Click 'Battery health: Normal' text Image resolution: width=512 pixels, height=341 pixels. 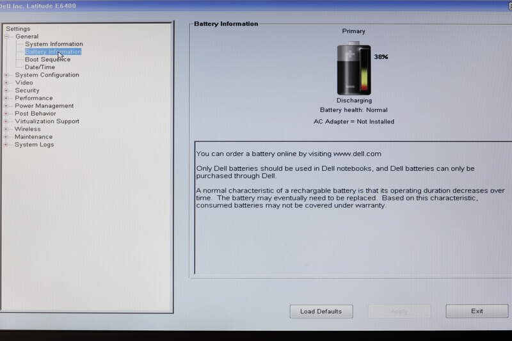(x=354, y=110)
